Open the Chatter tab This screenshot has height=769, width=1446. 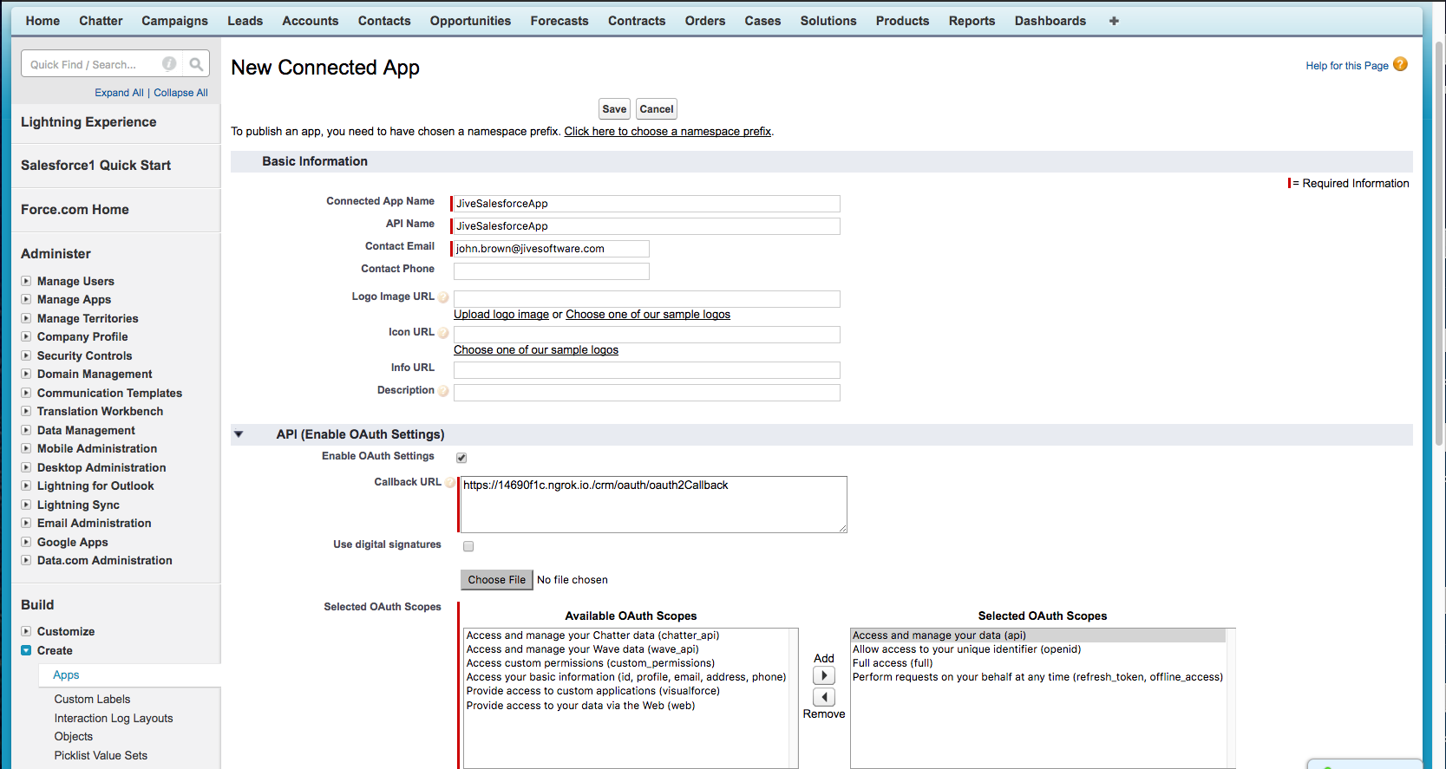tap(101, 21)
